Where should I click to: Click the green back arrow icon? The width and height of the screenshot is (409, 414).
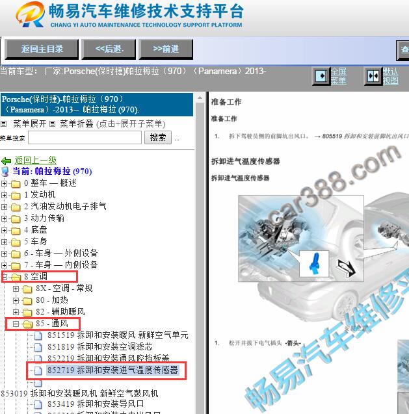point(6,161)
